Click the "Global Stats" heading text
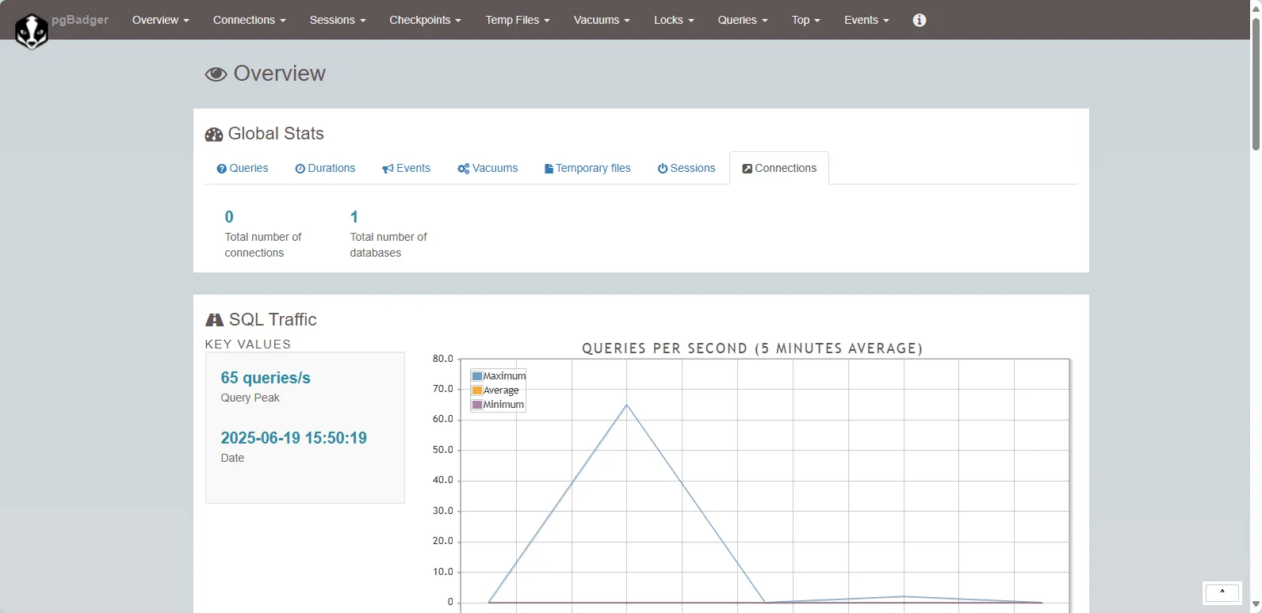This screenshot has width=1262, height=613. click(276, 134)
